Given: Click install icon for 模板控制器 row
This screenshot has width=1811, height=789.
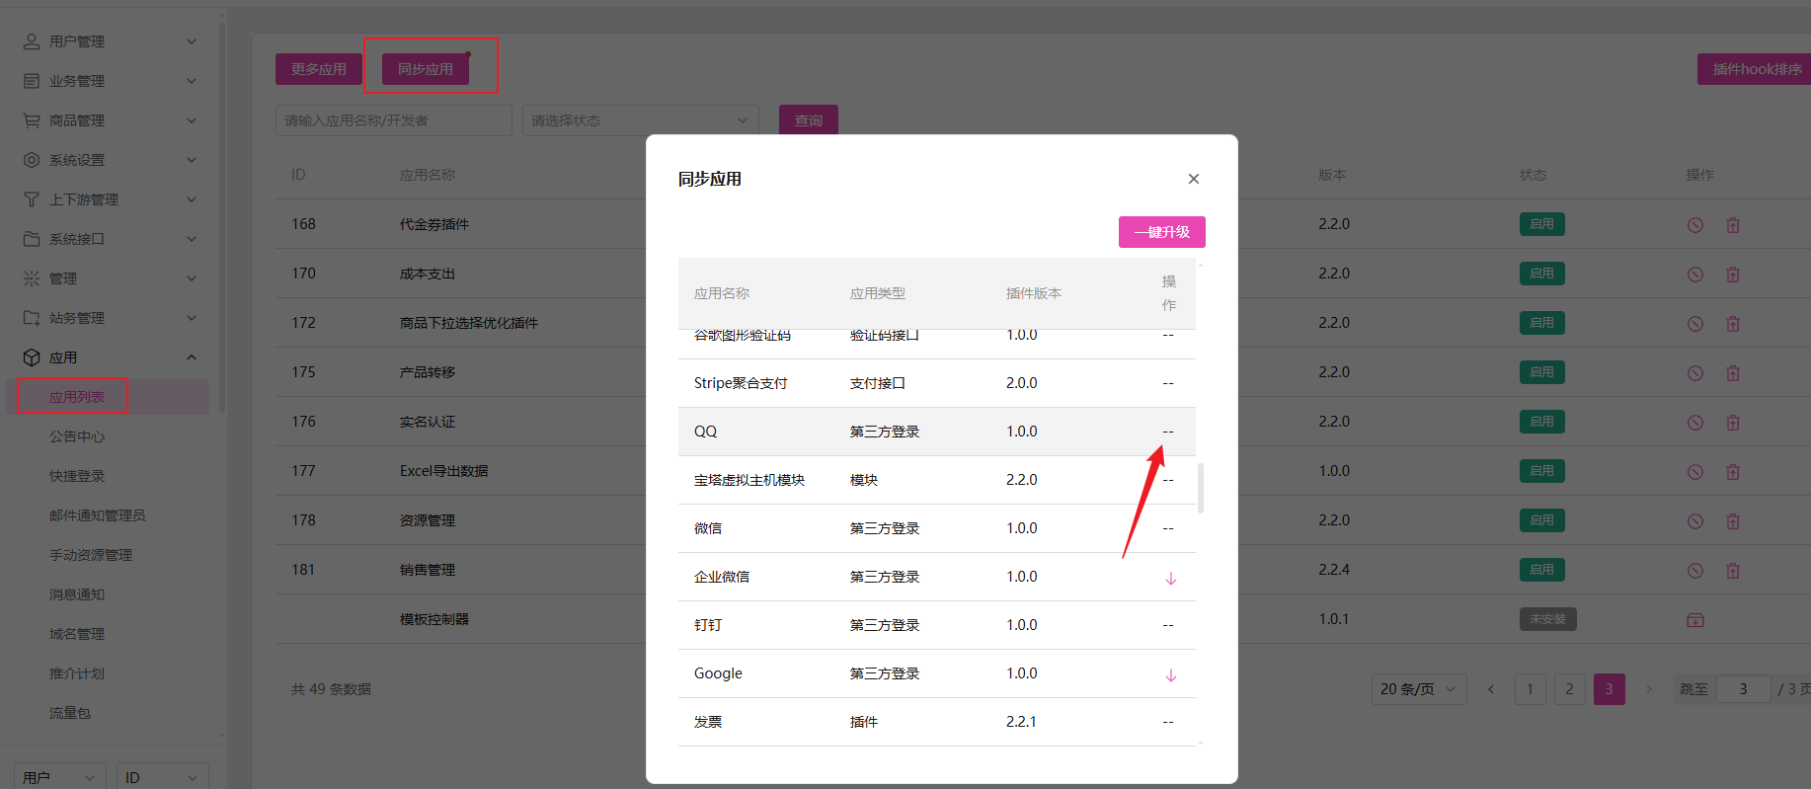Looking at the screenshot, I should [x=1694, y=620].
